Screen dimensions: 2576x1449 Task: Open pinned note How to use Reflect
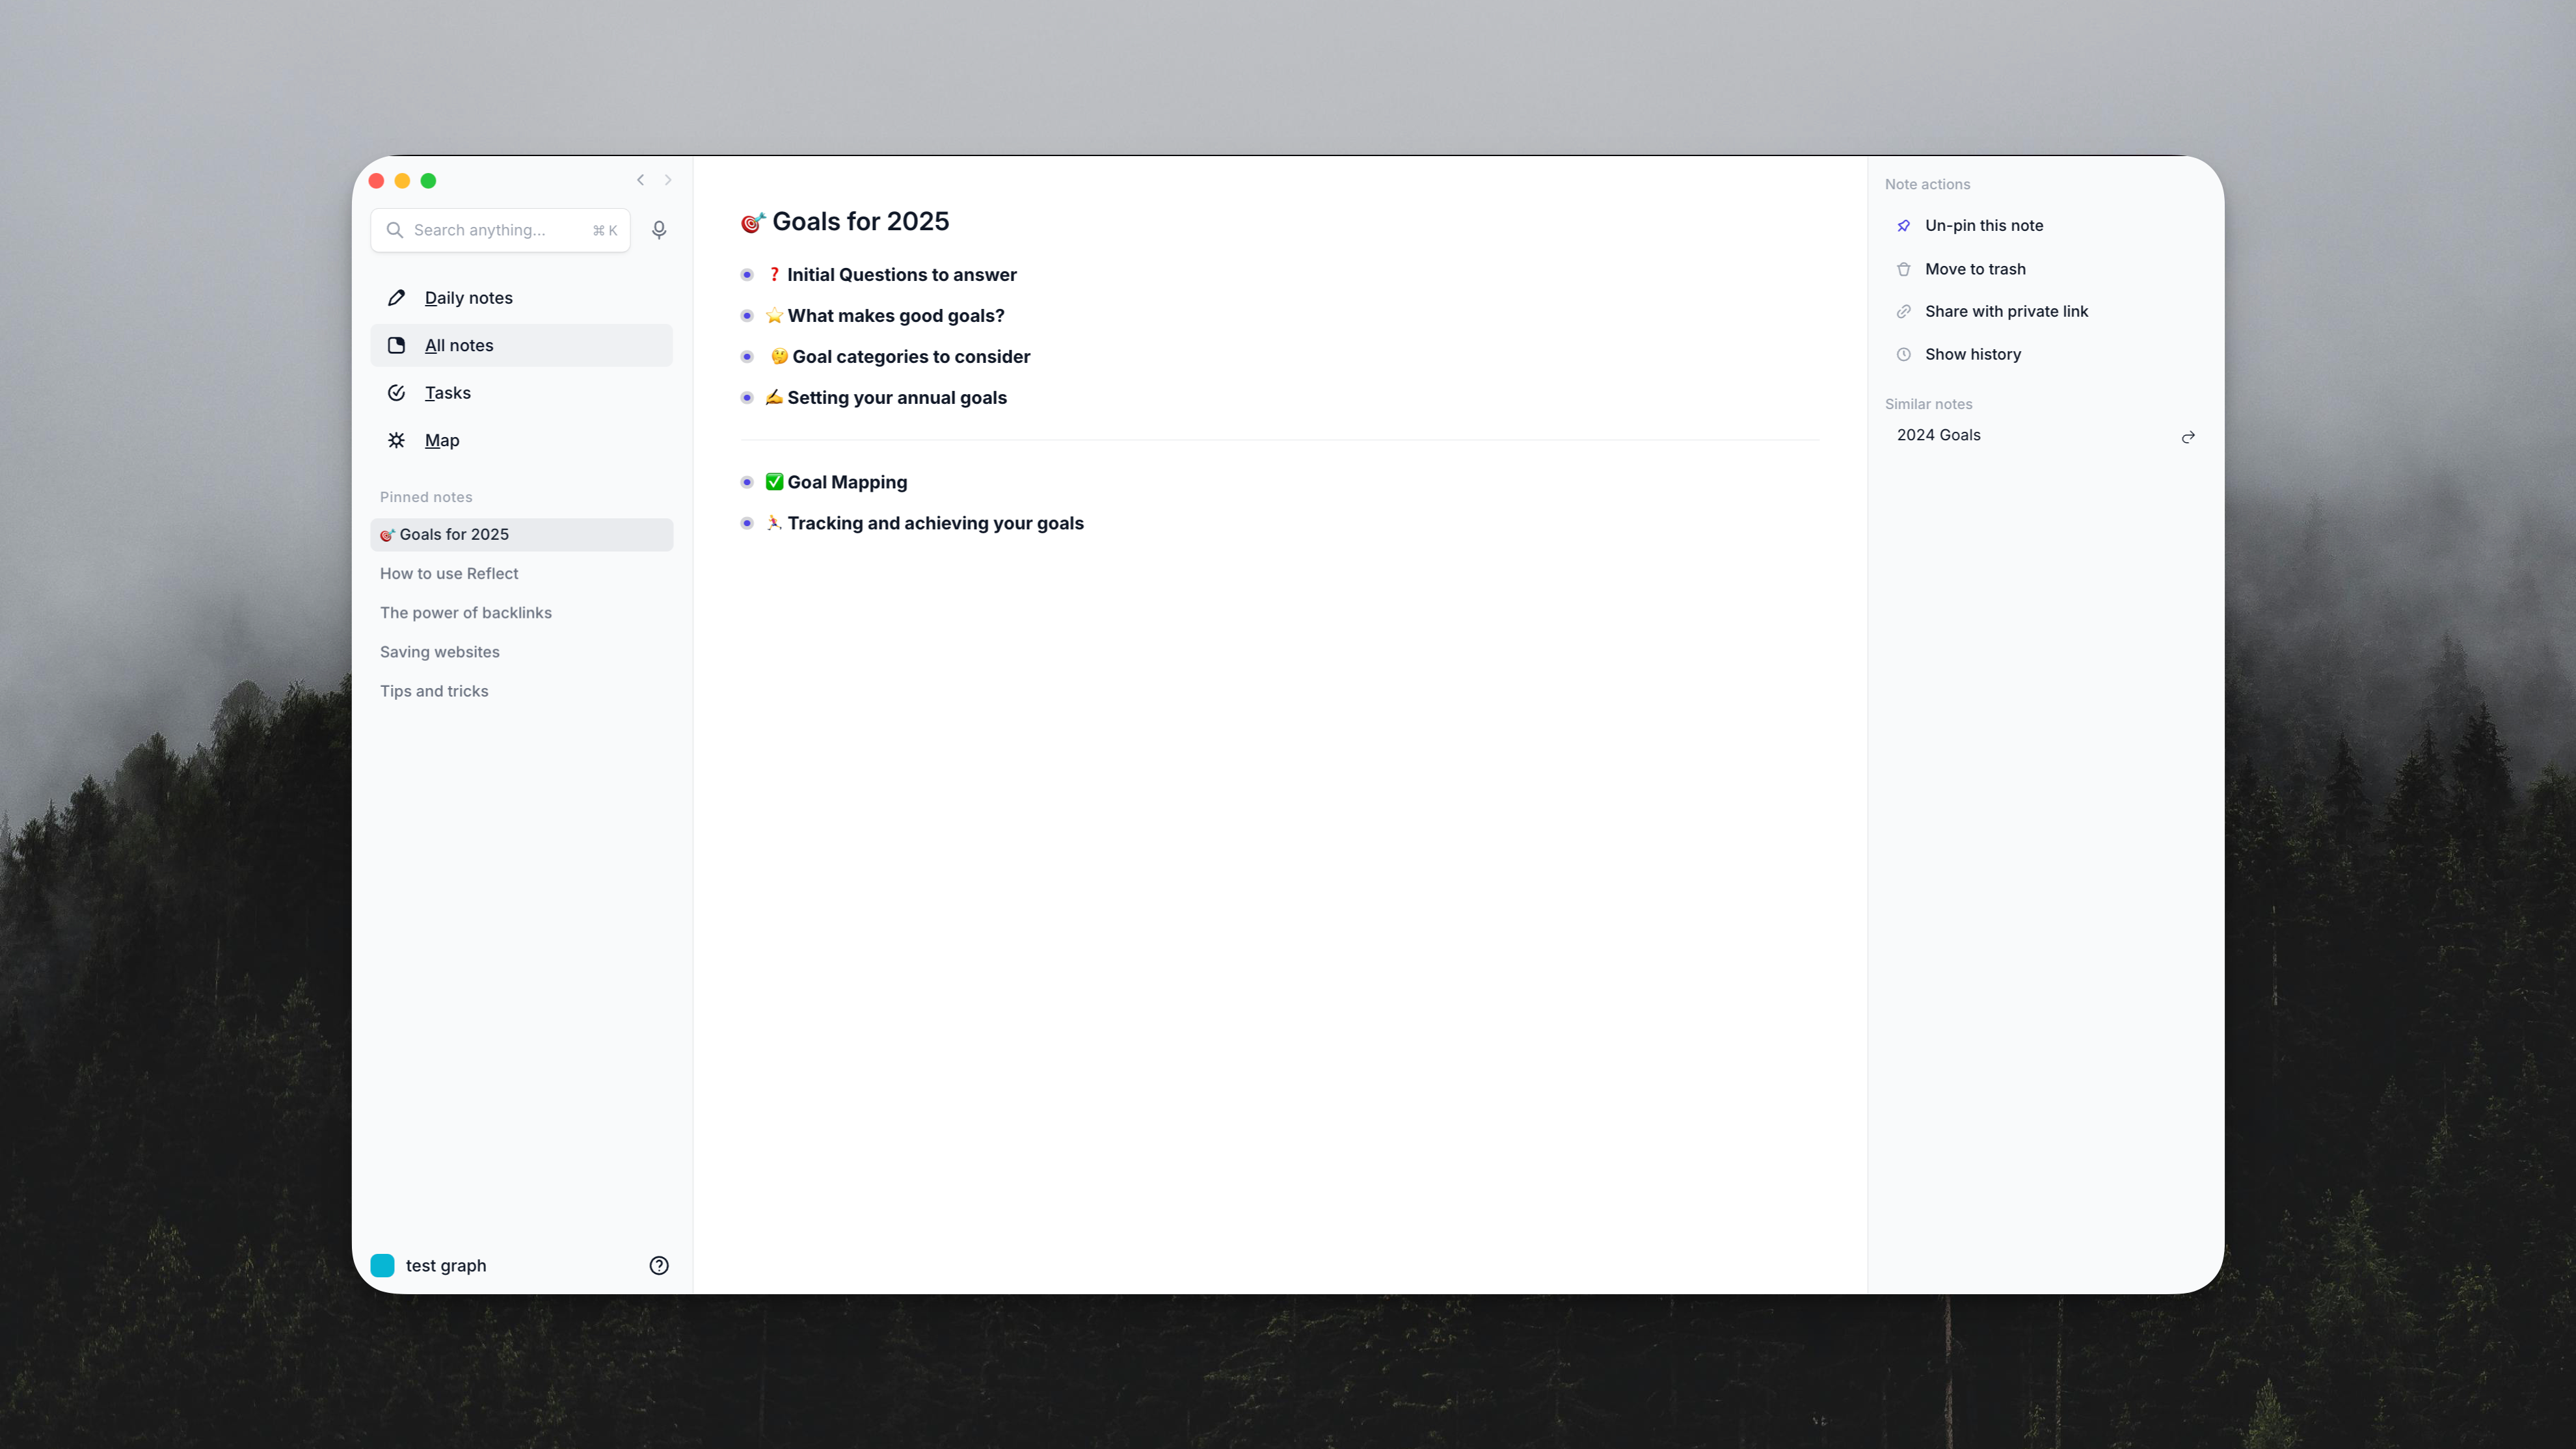click(x=449, y=573)
